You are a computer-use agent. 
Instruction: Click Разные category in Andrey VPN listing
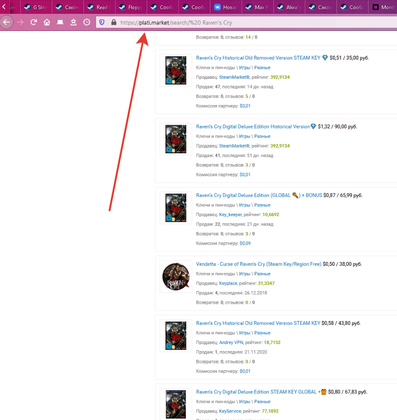(x=262, y=333)
